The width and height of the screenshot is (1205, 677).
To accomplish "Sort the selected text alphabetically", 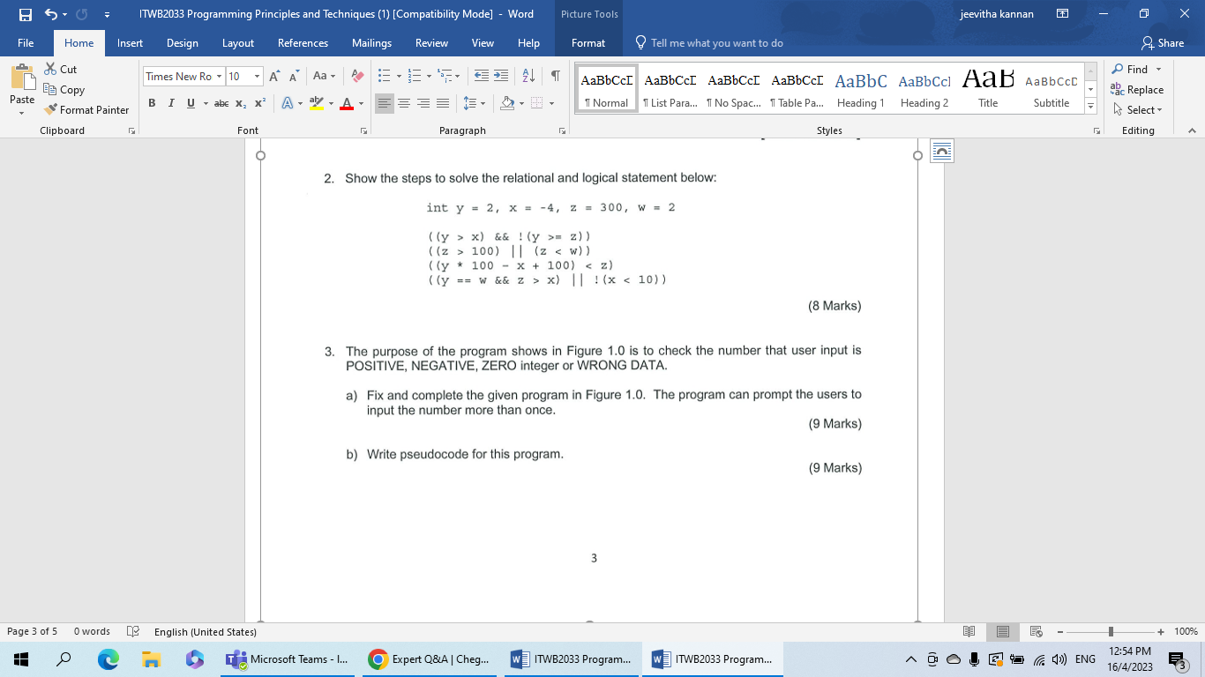I will [x=529, y=76].
